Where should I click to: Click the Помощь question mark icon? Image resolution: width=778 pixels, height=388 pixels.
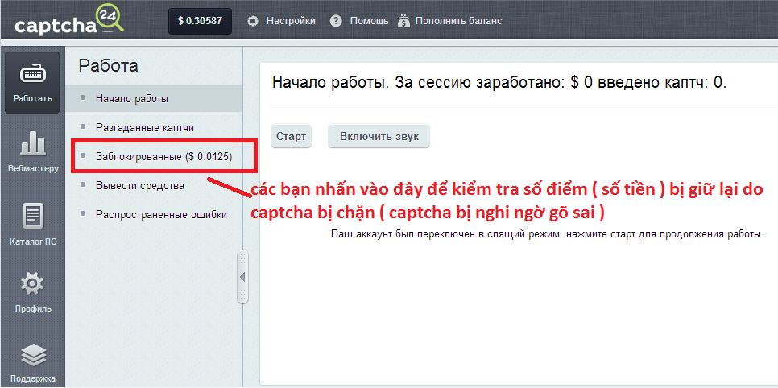click(x=336, y=22)
